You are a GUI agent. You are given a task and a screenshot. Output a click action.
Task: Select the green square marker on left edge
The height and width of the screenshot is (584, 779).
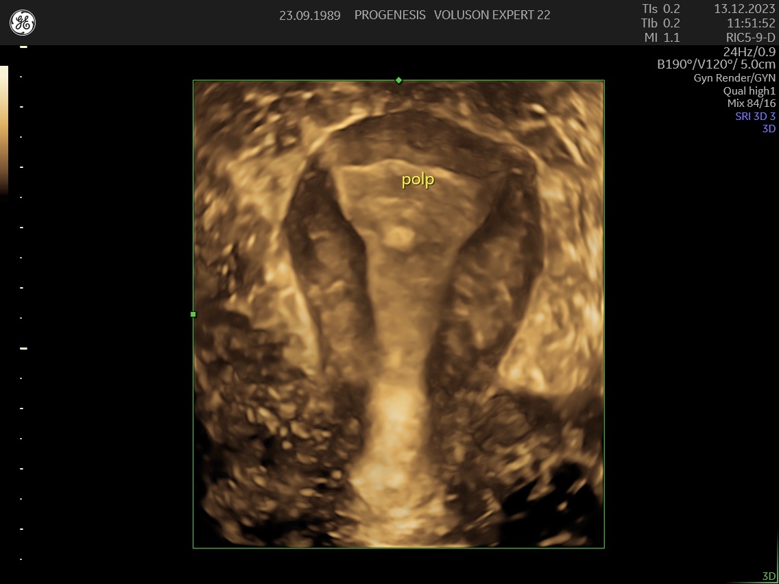pos(193,314)
